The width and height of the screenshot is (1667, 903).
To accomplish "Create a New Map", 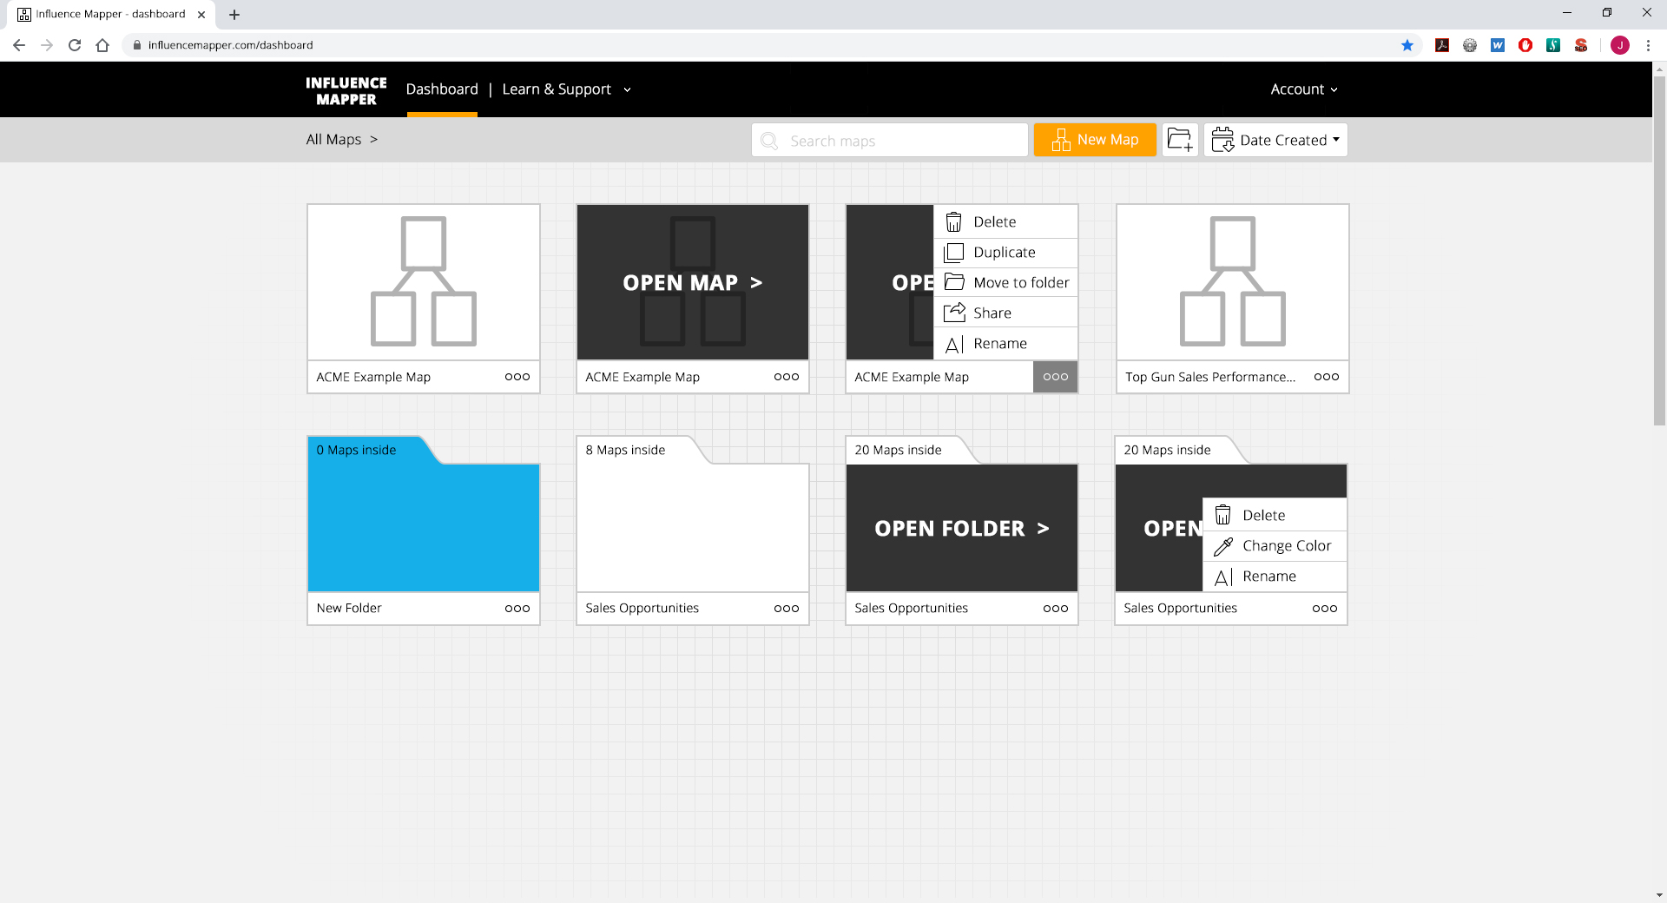I will (1095, 140).
